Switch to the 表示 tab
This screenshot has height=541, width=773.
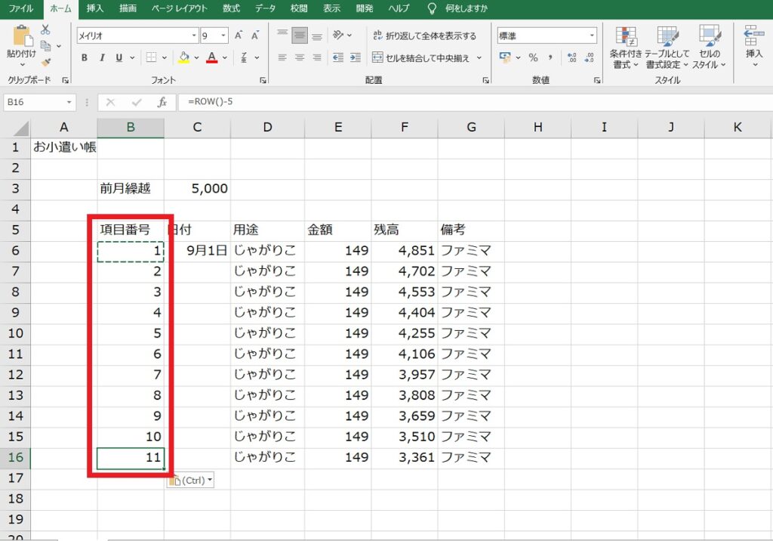pyautogui.click(x=331, y=8)
